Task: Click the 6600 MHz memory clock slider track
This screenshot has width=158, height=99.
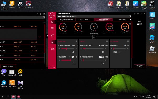Action: pos(93,60)
